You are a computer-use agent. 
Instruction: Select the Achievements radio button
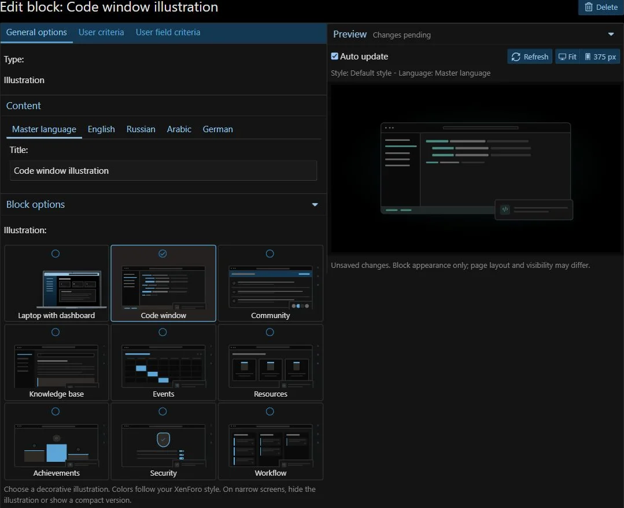coord(56,412)
